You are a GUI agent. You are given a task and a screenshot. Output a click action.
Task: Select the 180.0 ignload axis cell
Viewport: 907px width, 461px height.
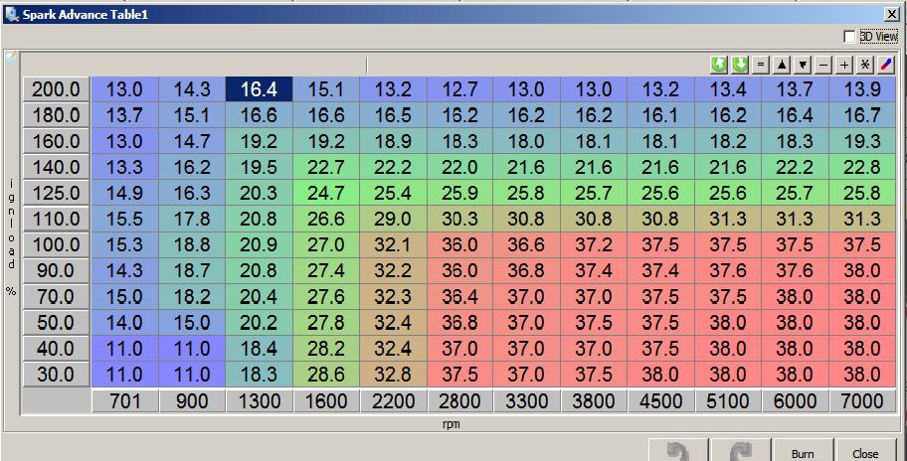click(x=56, y=115)
